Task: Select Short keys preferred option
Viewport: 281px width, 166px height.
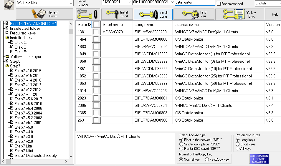Action: (x=237, y=144)
